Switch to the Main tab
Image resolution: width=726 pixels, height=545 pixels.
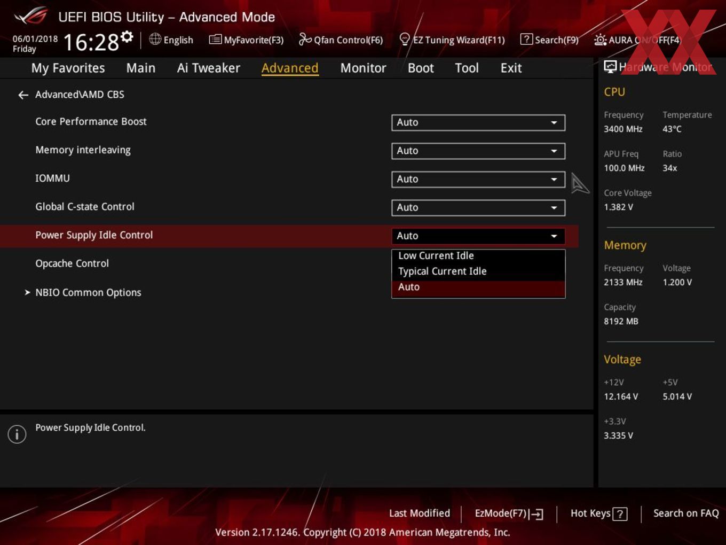pyautogui.click(x=140, y=68)
